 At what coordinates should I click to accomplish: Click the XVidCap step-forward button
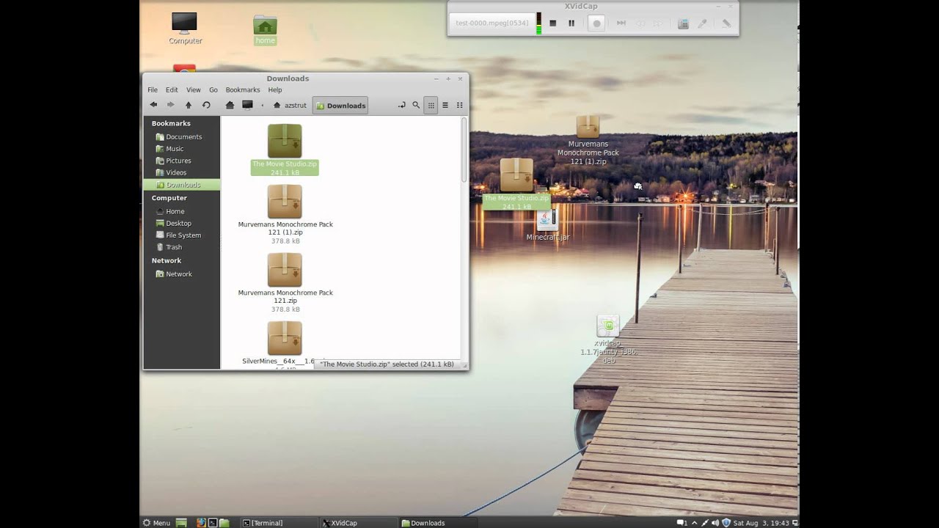[621, 23]
